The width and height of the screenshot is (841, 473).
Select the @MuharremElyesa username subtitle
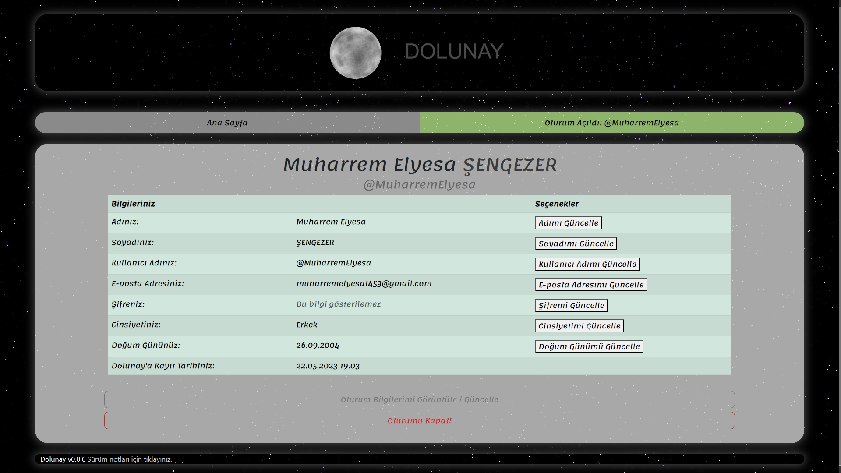coord(420,184)
